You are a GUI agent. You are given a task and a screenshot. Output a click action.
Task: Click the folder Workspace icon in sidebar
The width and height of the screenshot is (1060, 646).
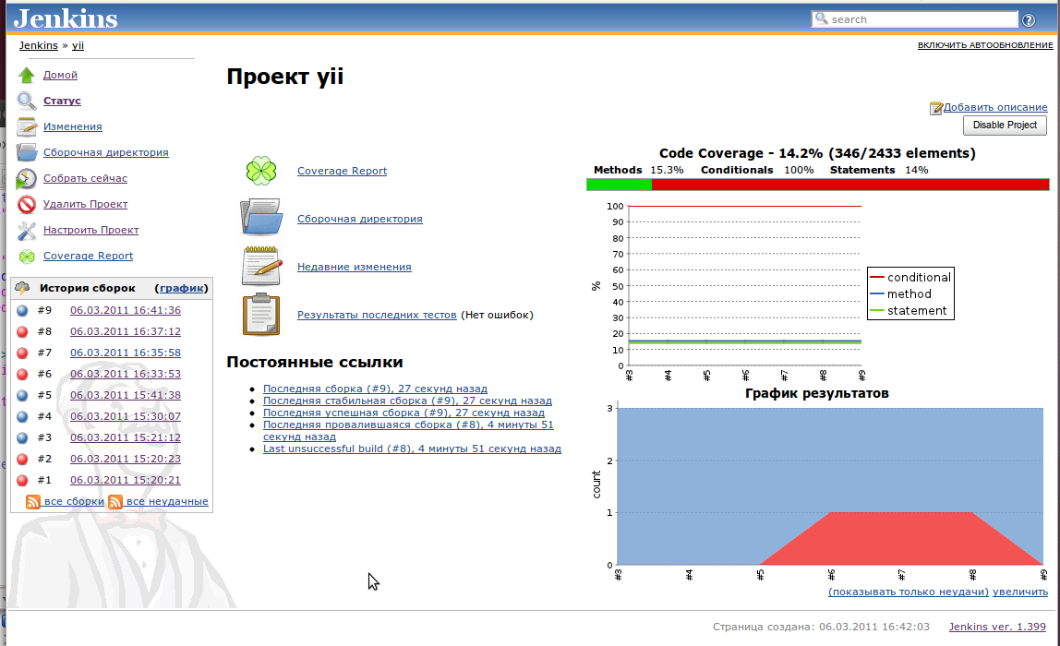tap(27, 152)
